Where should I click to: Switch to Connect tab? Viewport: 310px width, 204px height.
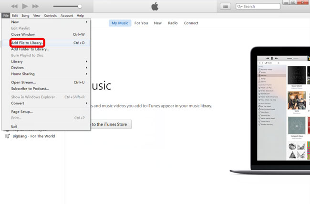tap(191, 23)
